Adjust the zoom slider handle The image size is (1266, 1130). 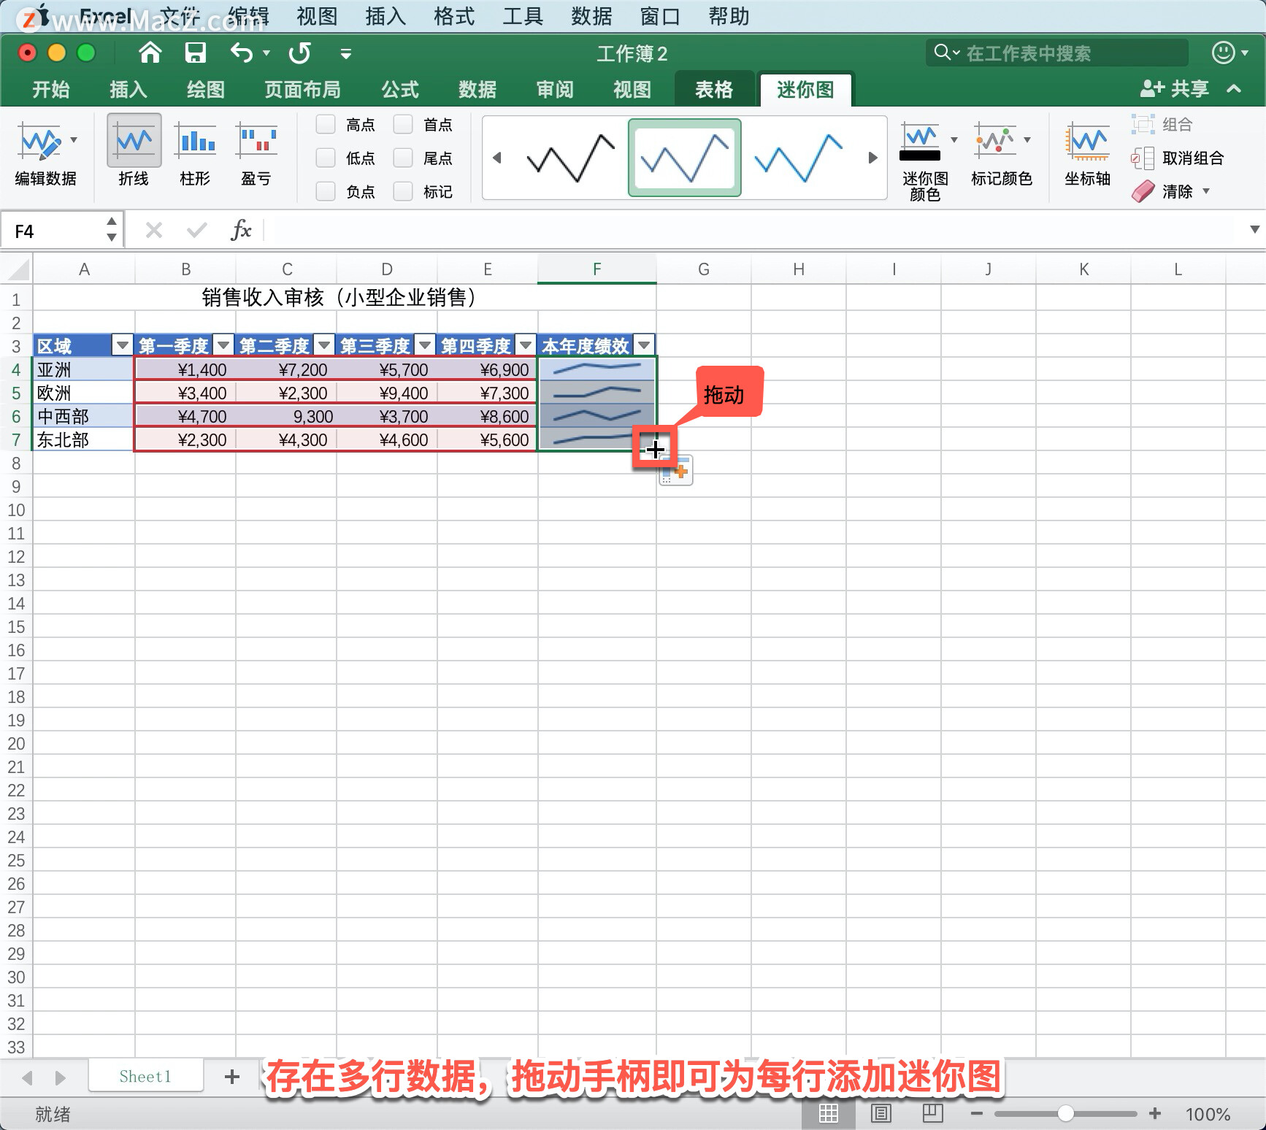pyautogui.click(x=1065, y=1113)
